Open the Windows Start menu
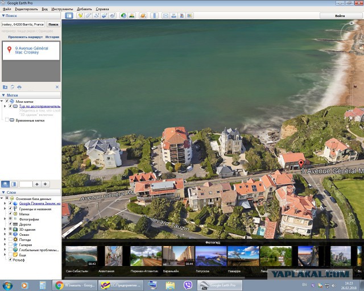Image resolution: width=364 pixels, height=291 pixels. [7, 285]
